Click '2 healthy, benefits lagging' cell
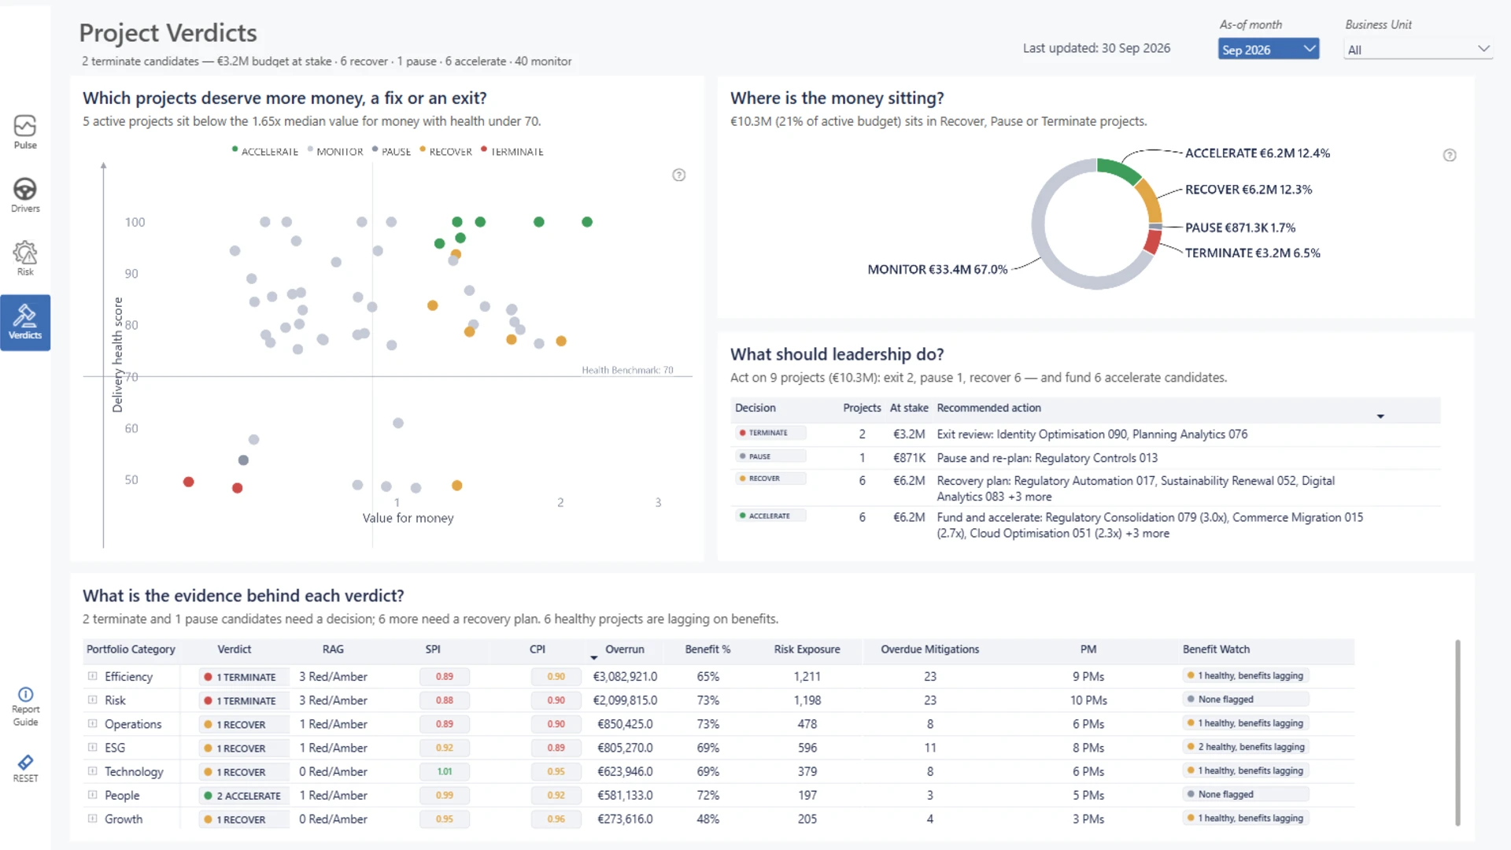 pyautogui.click(x=1246, y=747)
